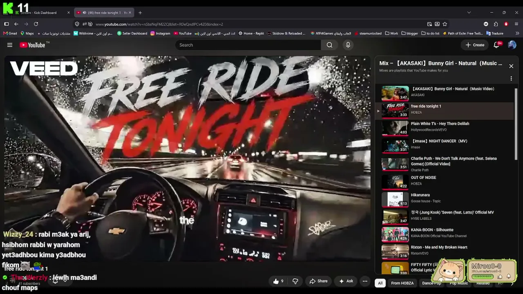Select the From HOBZA filter chip

[x=402, y=283]
